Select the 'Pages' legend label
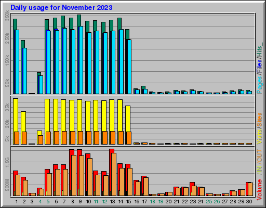The height and width of the screenshot is (208, 266). [x=259, y=85]
